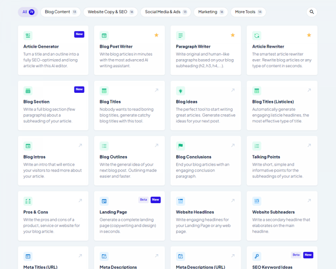The height and width of the screenshot is (269, 336).
Task: Click the arrow on Website Subheaders card
Action: (309, 200)
